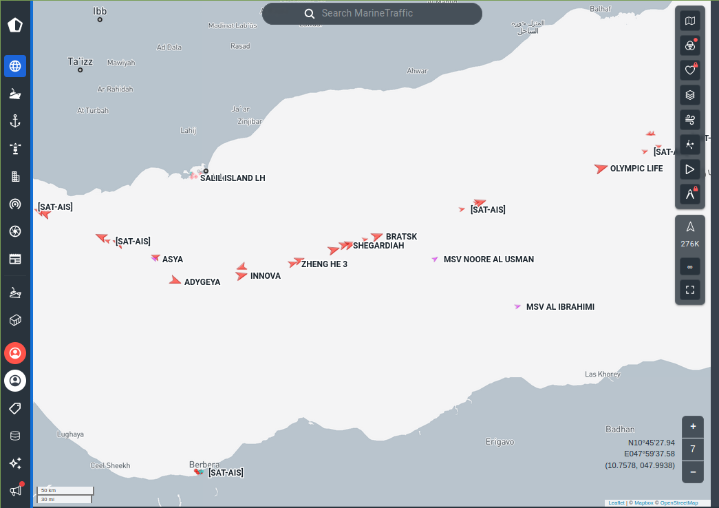Viewport: 719px width, 508px height.
Task: Open the Mapbox attribution link
Action: pyautogui.click(x=644, y=503)
